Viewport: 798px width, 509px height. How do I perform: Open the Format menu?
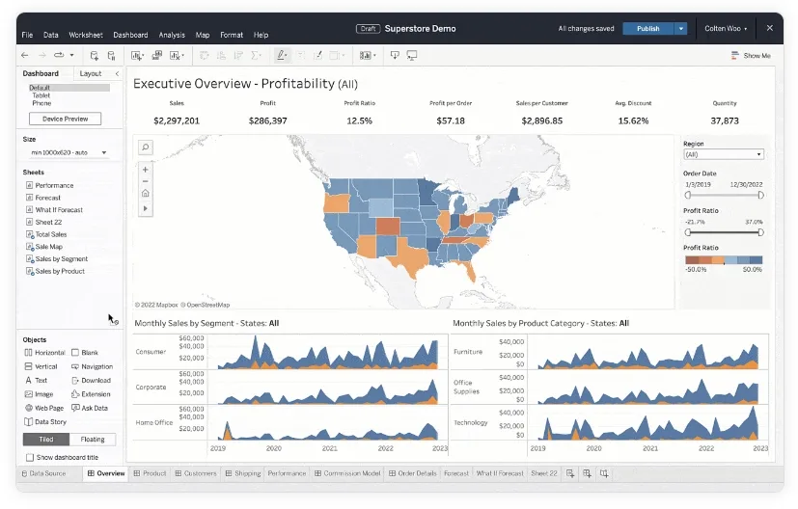[x=232, y=35]
